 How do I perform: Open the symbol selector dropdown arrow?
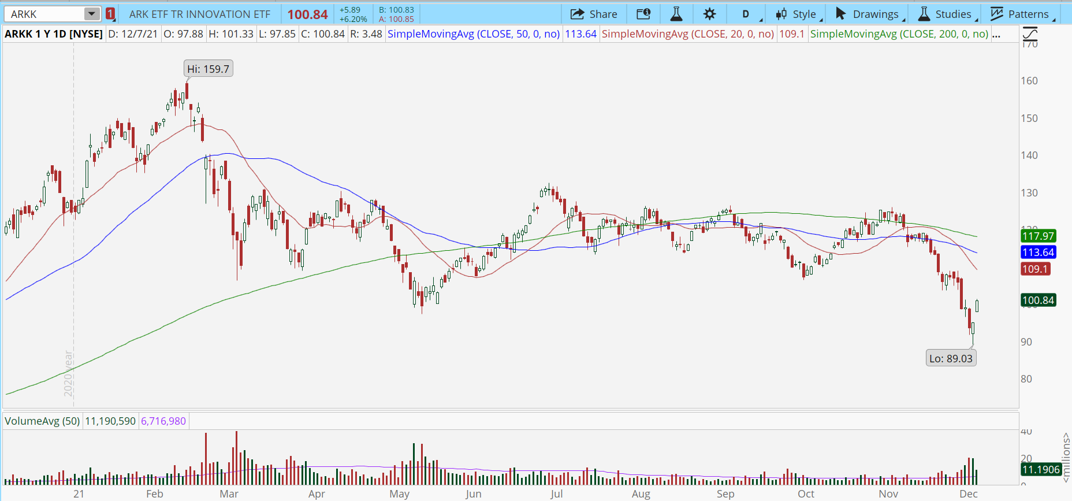click(x=92, y=14)
